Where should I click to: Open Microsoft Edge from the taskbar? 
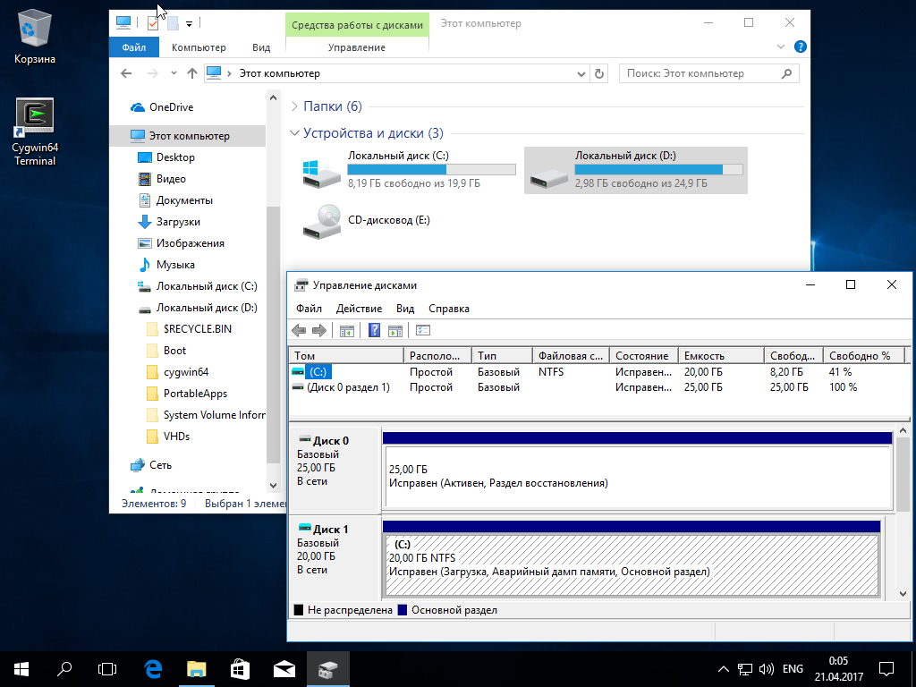pos(153,669)
